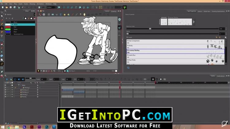The width and height of the screenshot is (230, 129).
Task: Open the FPS dropdown arrow in Timeline
Action: 85,79
